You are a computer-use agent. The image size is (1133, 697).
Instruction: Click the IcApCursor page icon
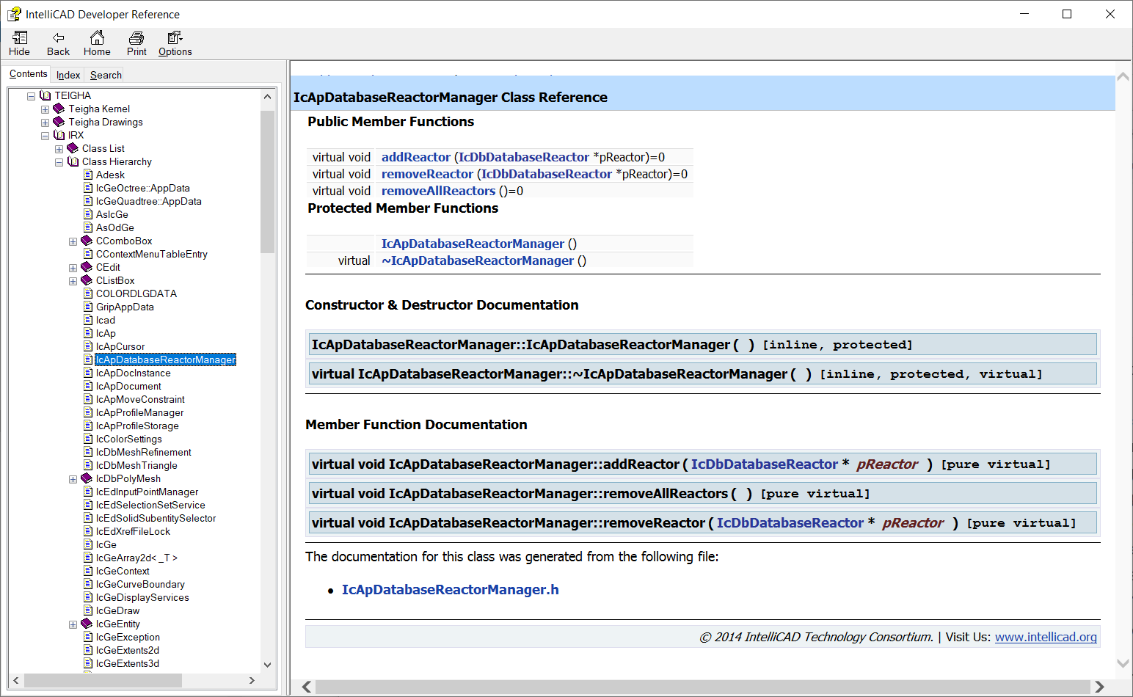[x=88, y=346]
